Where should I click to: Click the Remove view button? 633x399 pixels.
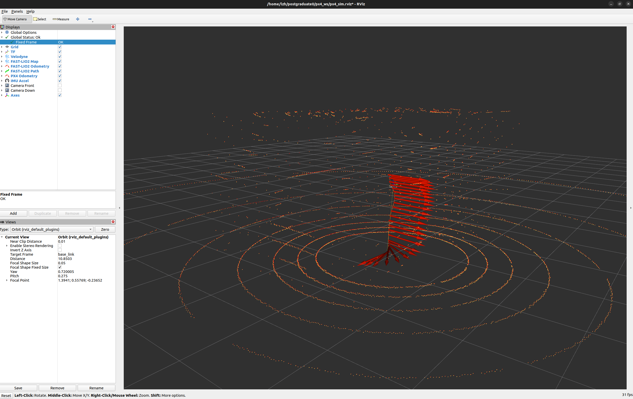tap(57, 388)
